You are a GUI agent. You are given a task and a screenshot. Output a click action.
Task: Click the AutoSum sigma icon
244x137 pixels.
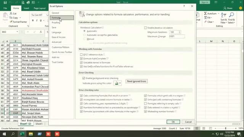click(x=205, y=14)
